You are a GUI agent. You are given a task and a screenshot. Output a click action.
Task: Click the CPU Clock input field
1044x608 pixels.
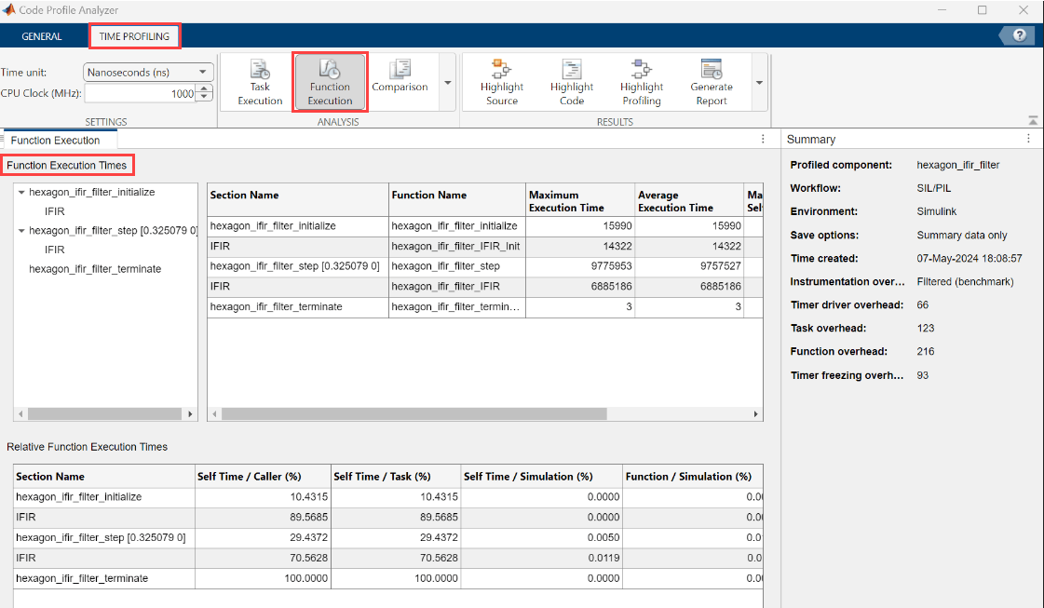pos(140,93)
